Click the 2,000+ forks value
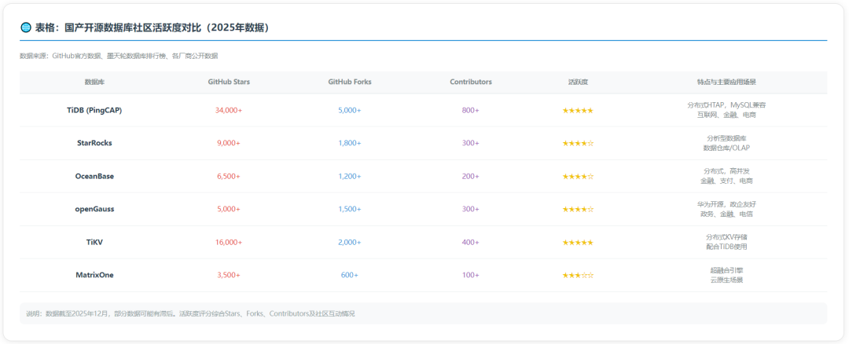Screen dimensions: 849x344 [x=350, y=243]
